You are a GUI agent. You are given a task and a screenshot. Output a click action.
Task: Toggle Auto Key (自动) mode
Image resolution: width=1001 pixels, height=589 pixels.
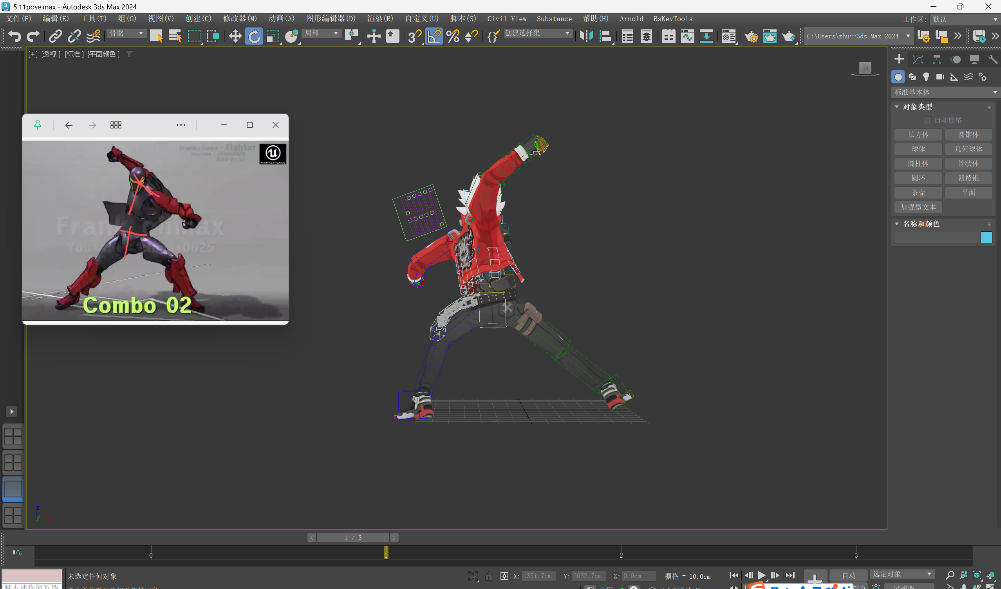click(x=849, y=576)
